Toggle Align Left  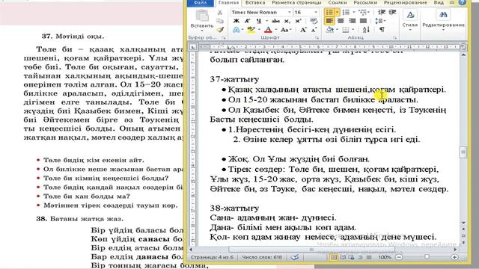click(x=329, y=21)
